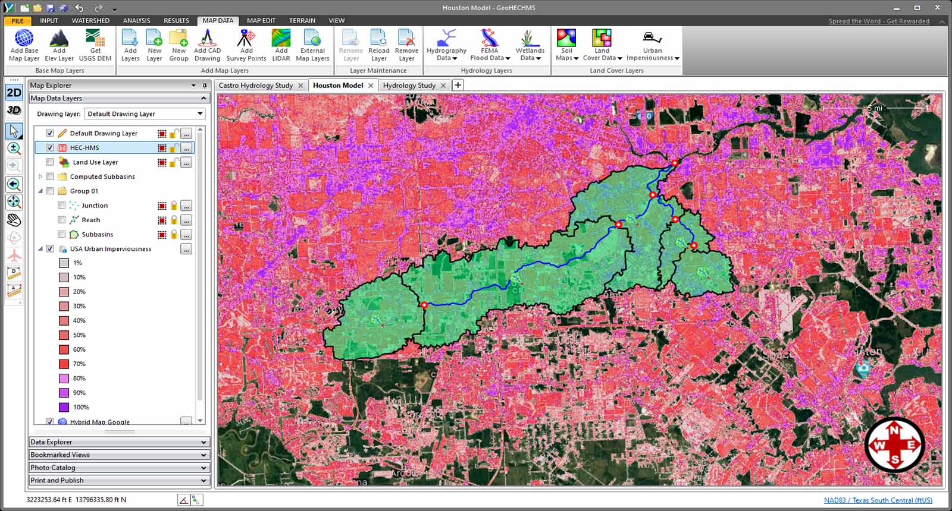Click the NAD83 Texas South Central link
The image size is (952, 511).
coord(878,500)
